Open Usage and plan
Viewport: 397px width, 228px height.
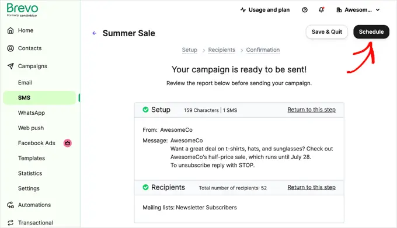(269, 10)
